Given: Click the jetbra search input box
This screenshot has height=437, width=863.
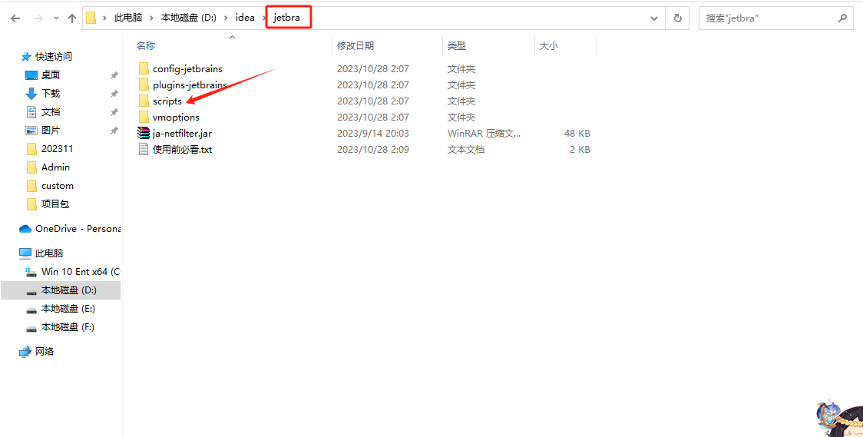Looking at the screenshot, I should click(768, 18).
